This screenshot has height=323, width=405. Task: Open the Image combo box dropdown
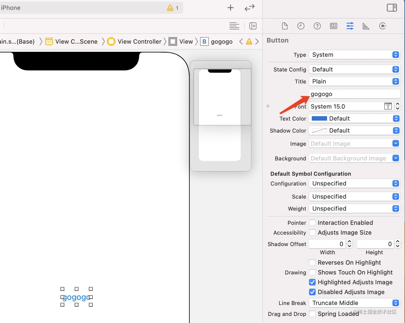(x=396, y=143)
